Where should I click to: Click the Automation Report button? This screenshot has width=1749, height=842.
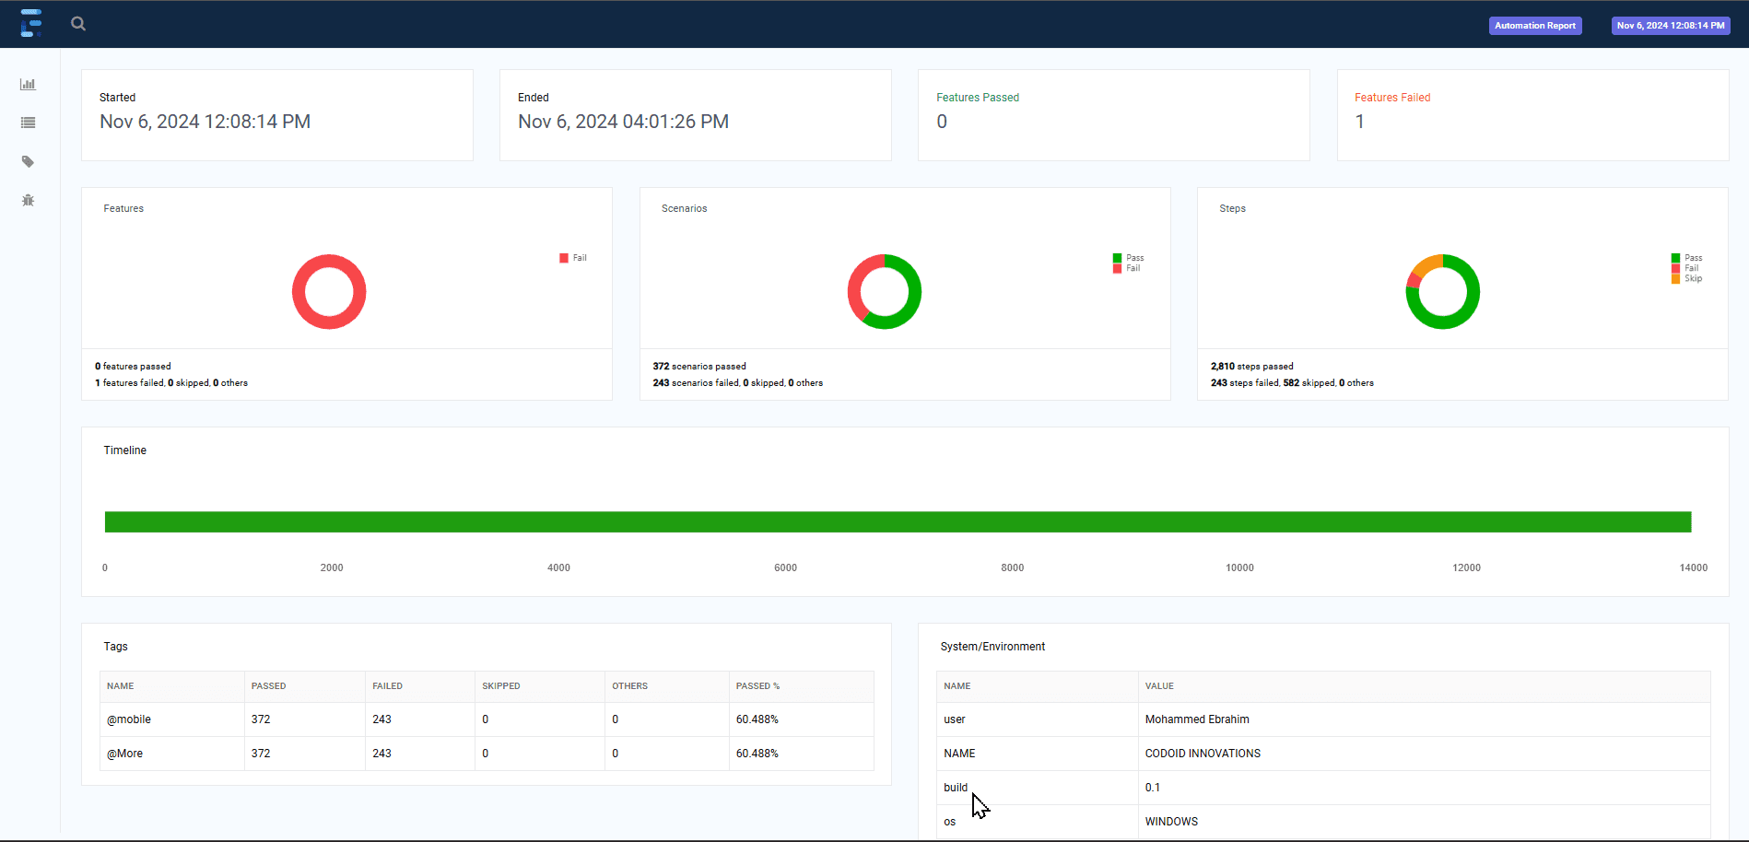pos(1534,25)
